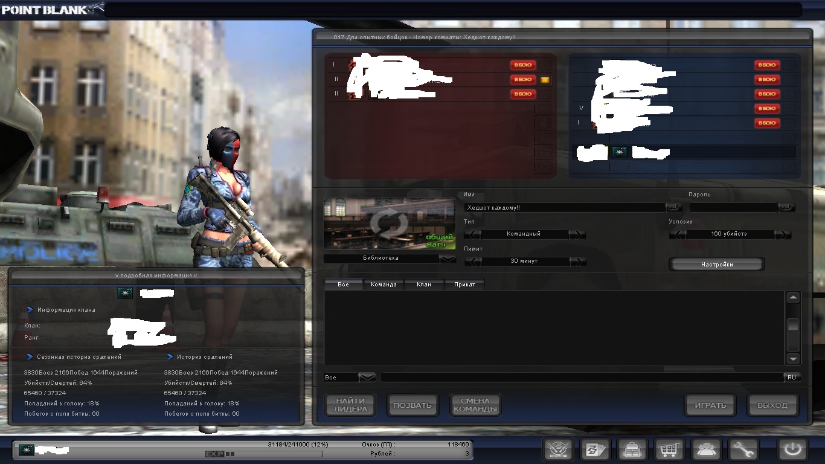Open settings with the wrench icon

point(742,450)
